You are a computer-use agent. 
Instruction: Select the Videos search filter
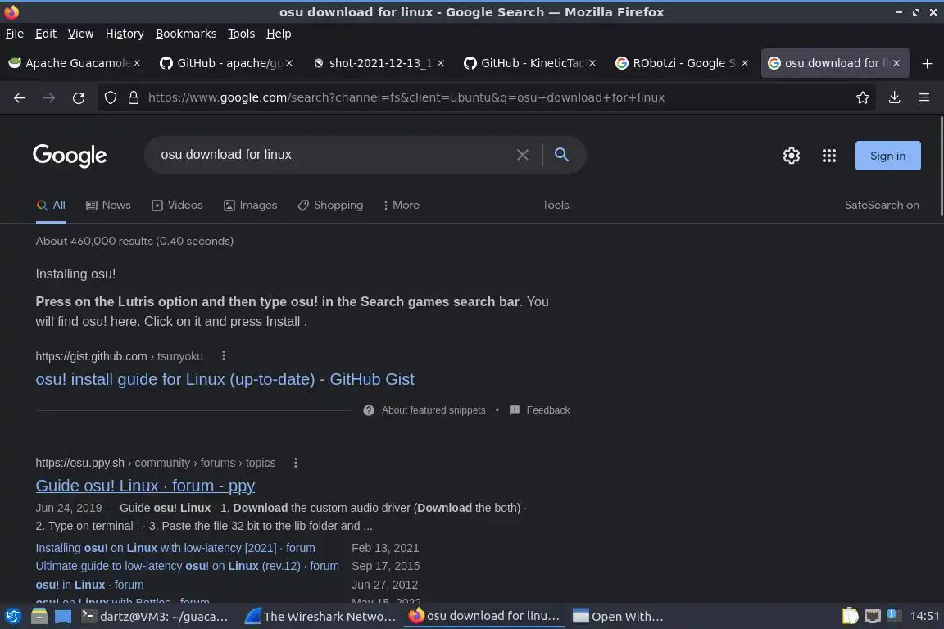click(177, 206)
